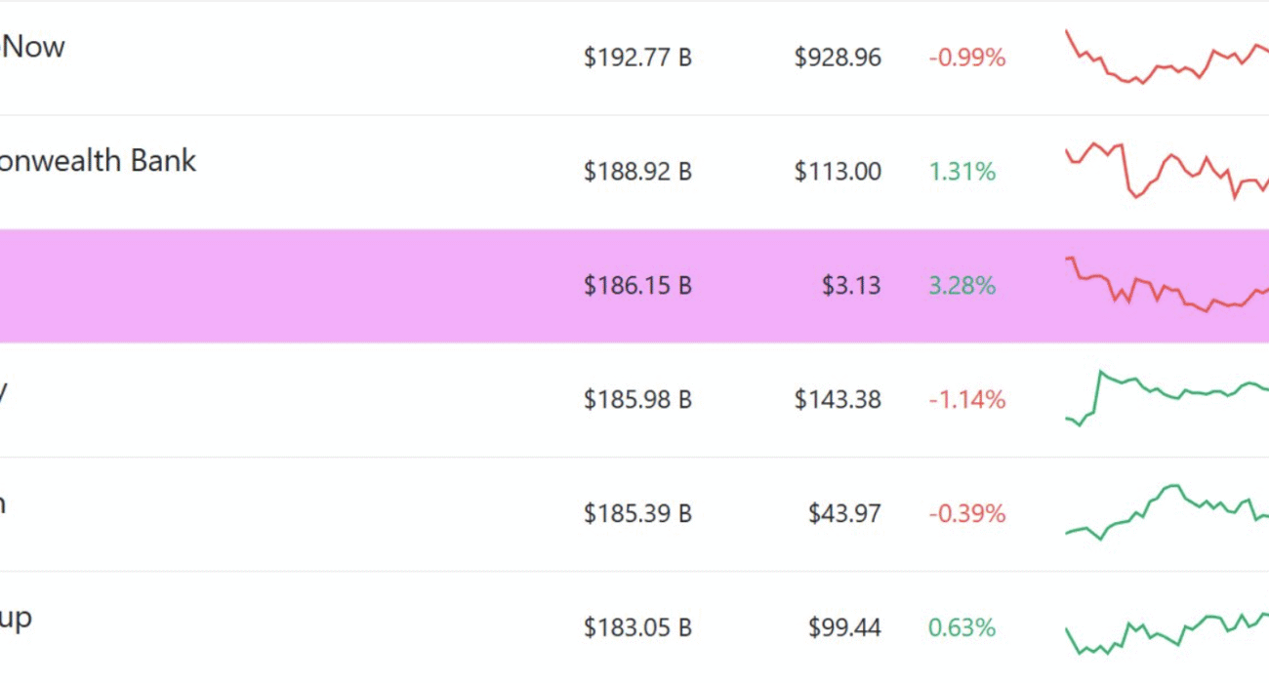Click the $43.97 share price cell

(x=844, y=513)
